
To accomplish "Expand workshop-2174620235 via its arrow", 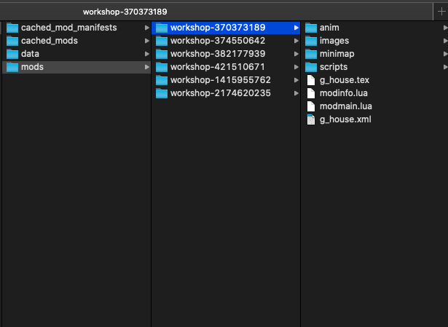I will tap(296, 93).
